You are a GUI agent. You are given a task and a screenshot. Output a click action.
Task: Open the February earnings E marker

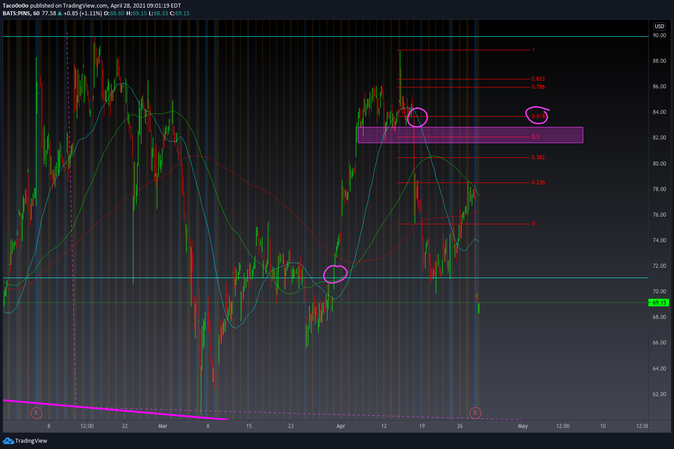36,413
